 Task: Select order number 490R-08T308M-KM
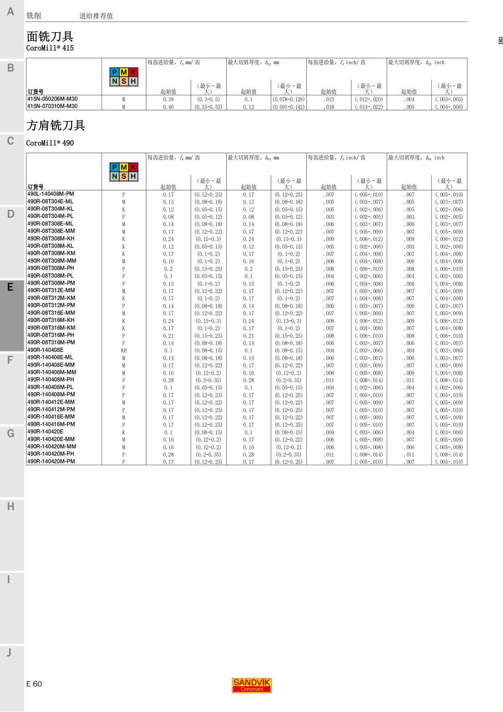(51, 253)
